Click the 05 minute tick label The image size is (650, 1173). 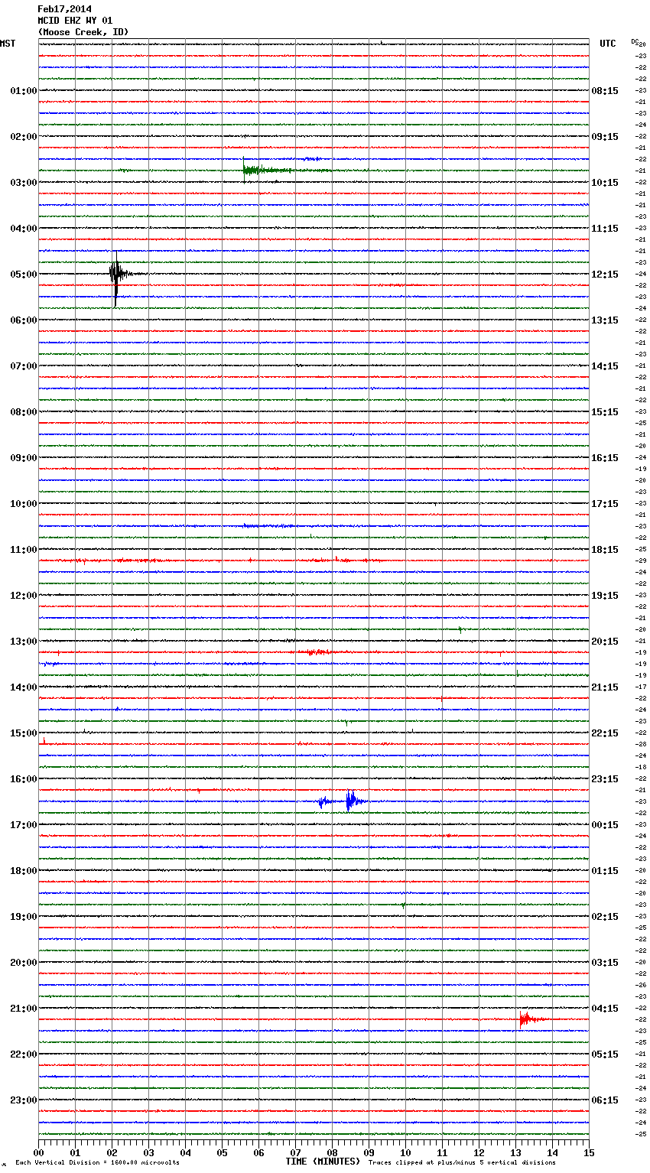[222, 1152]
